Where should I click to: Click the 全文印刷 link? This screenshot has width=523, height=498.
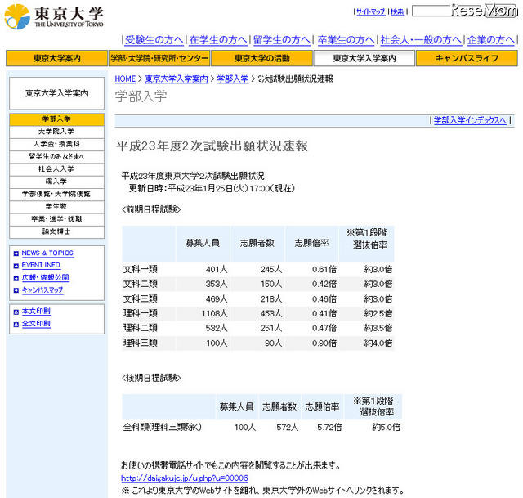(36, 324)
